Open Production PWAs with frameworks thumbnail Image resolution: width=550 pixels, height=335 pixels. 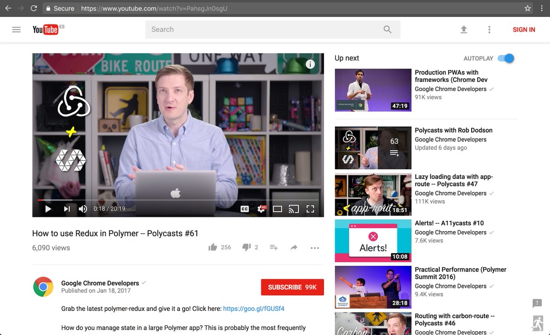(373, 90)
